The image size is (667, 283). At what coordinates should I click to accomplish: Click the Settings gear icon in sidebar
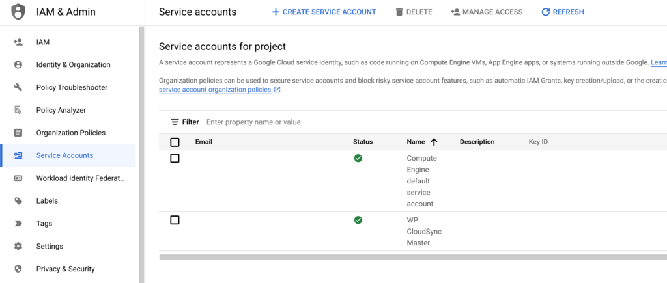click(x=18, y=246)
